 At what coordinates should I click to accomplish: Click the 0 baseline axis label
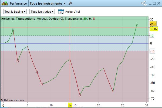151,43
